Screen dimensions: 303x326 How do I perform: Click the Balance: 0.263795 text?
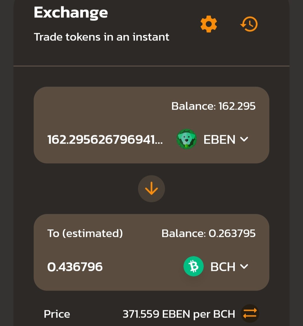click(208, 233)
